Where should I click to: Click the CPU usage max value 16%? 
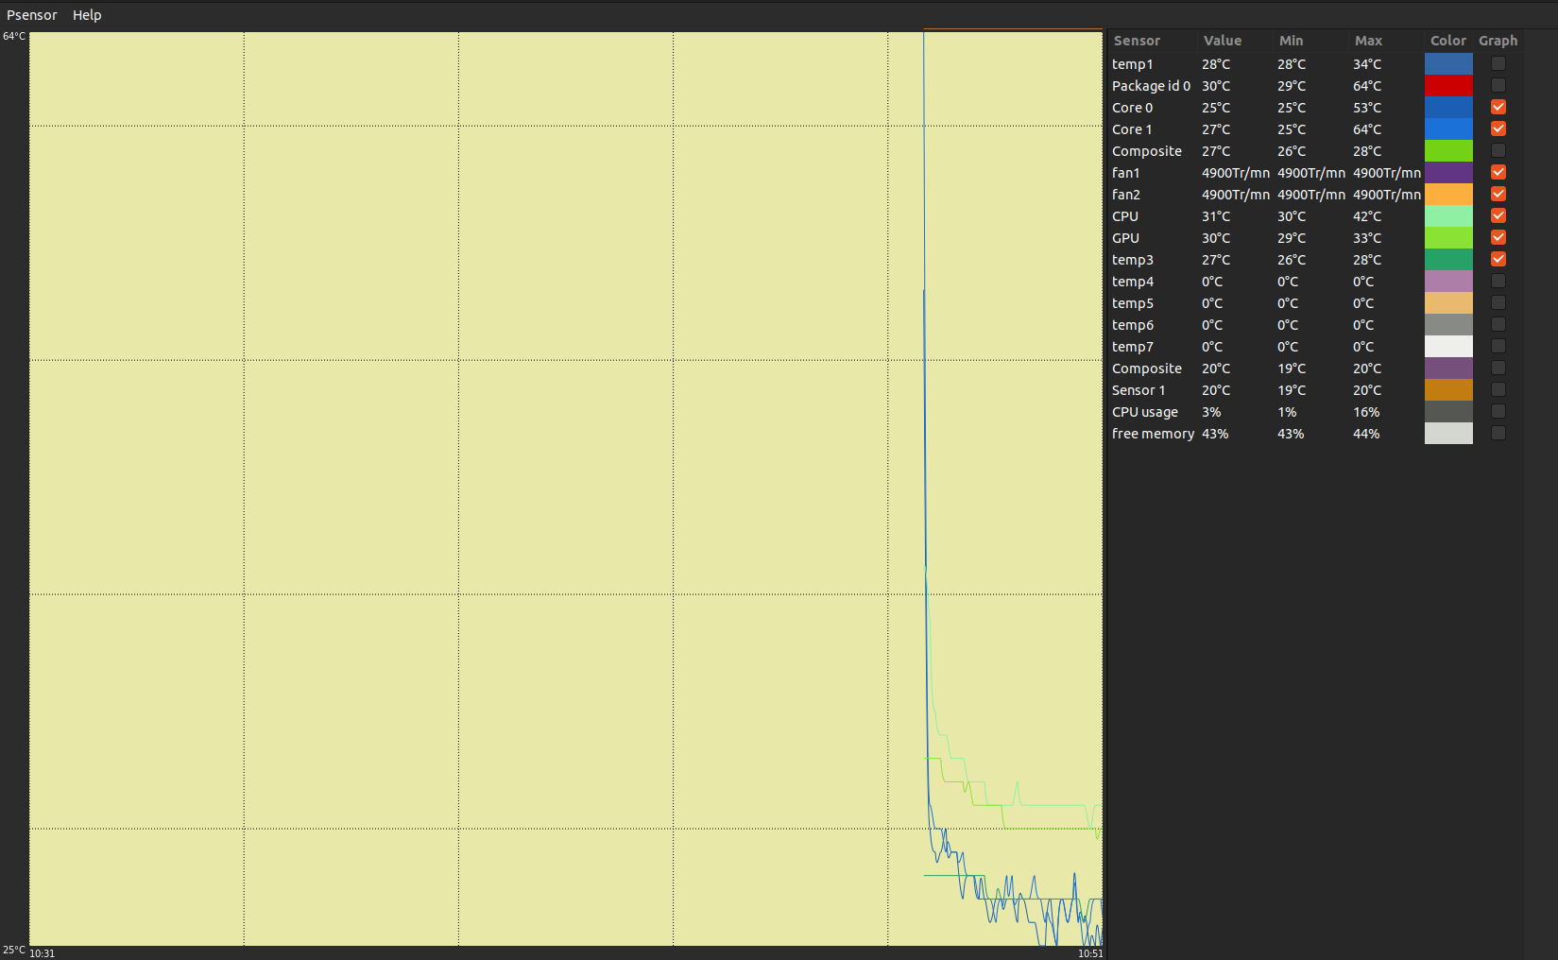[1366, 412]
